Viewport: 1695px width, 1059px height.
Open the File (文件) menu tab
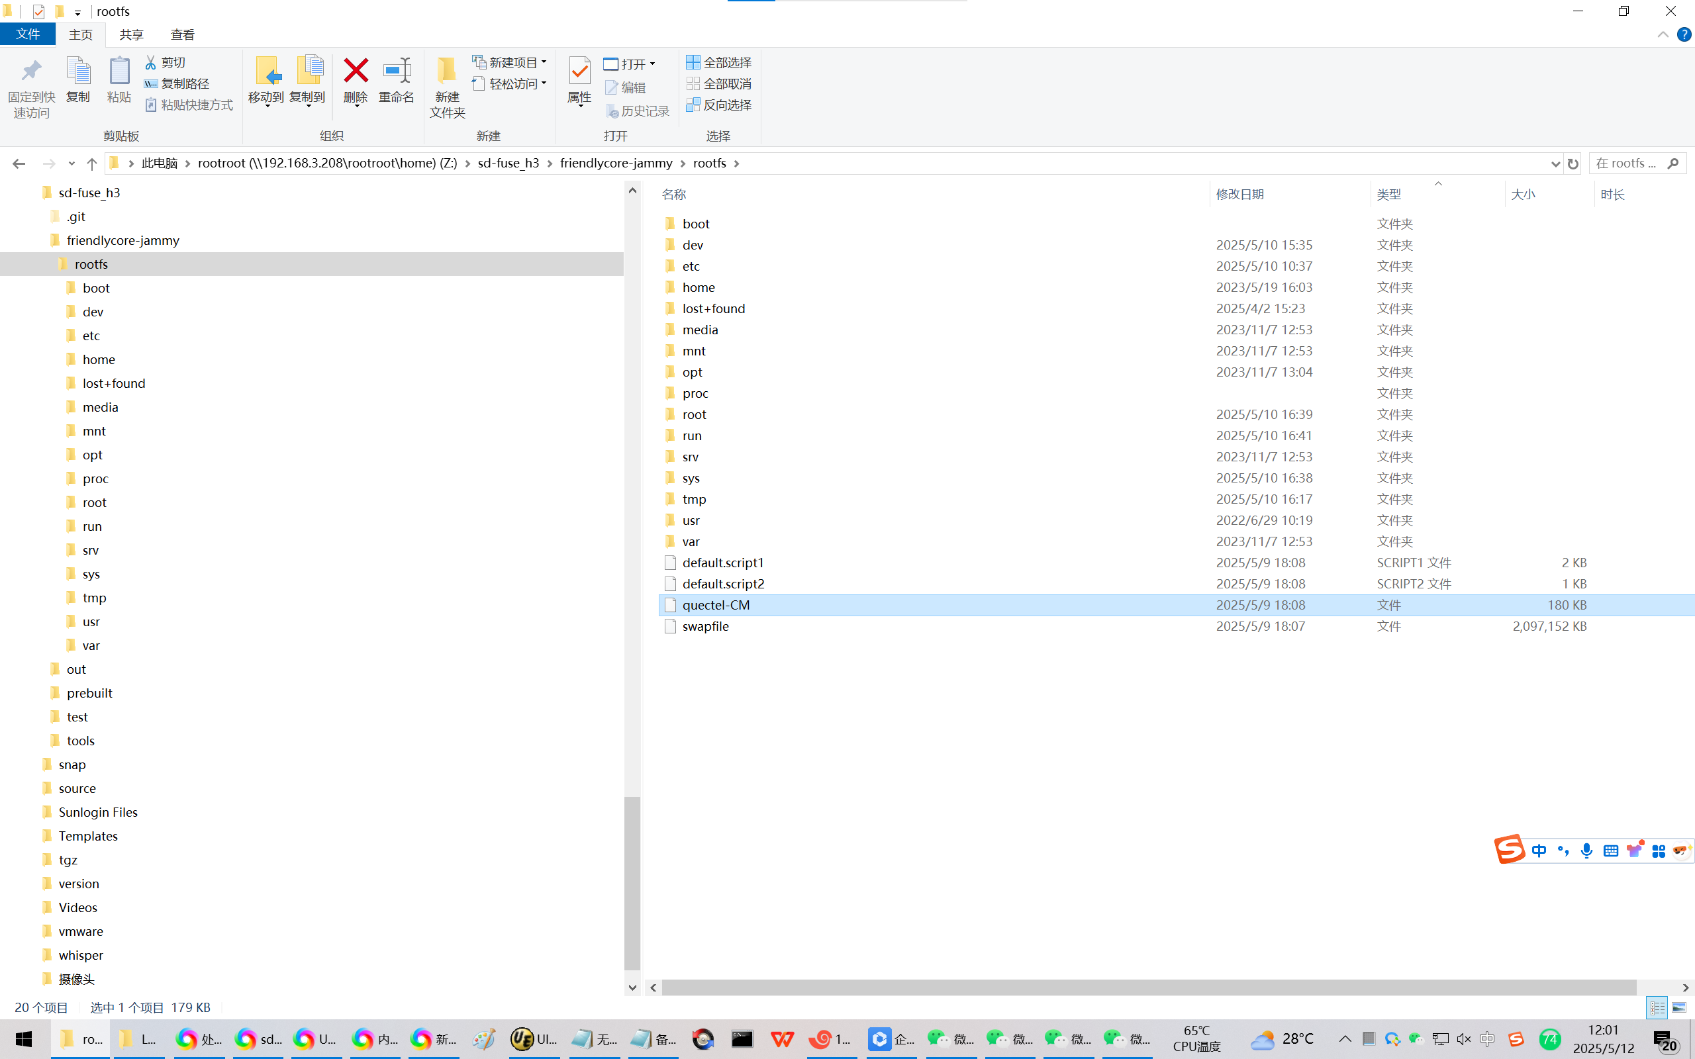(28, 34)
